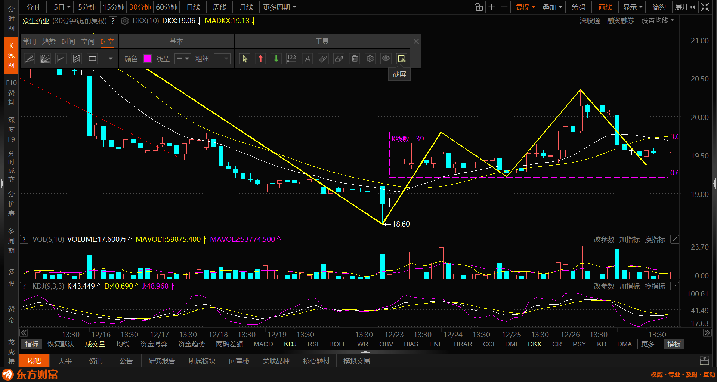Open the 公告 announcements tab
Image resolution: width=717 pixels, height=382 pixels.
126,361
